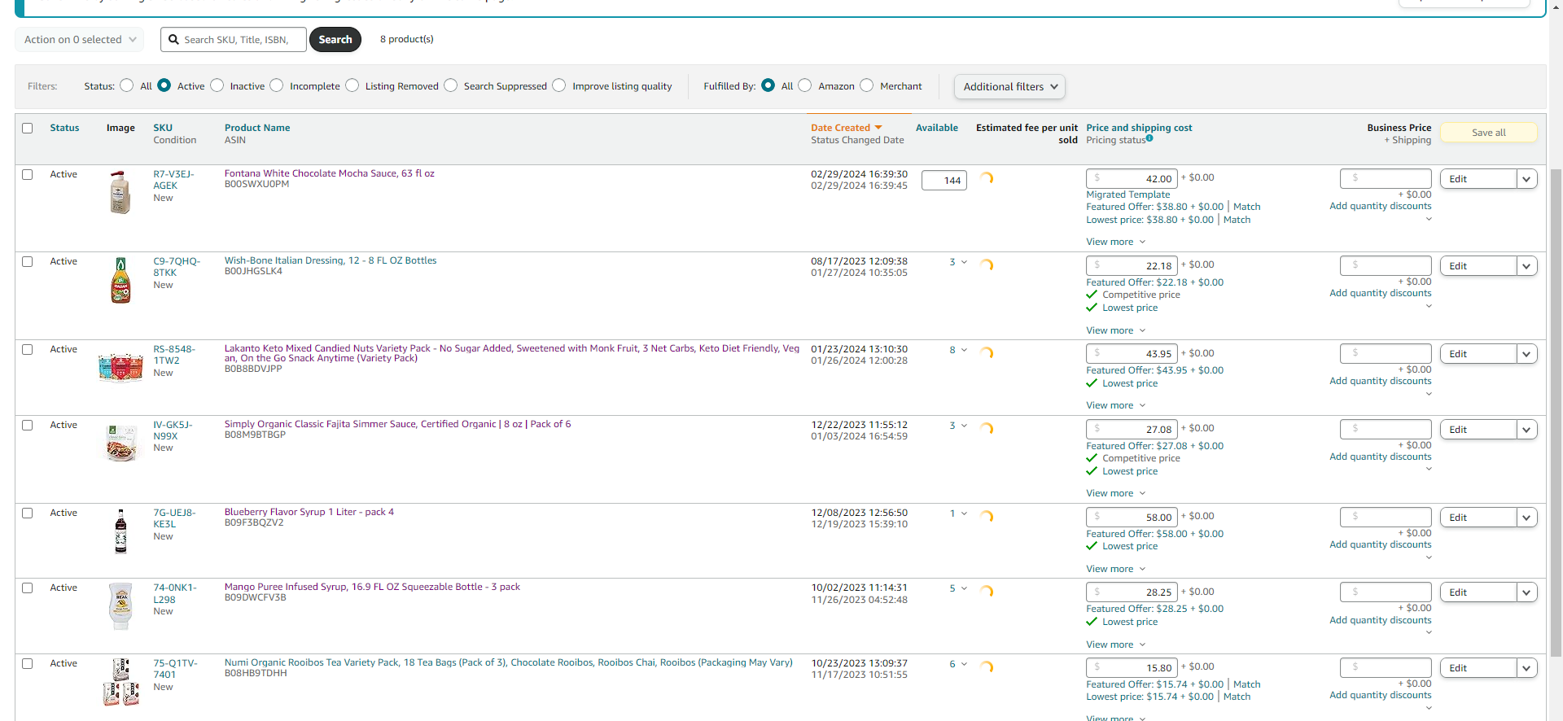Expand the available quantity 8 chevron for Lakanto
This screenshot has width=1563, height=721.
(964, 350)
